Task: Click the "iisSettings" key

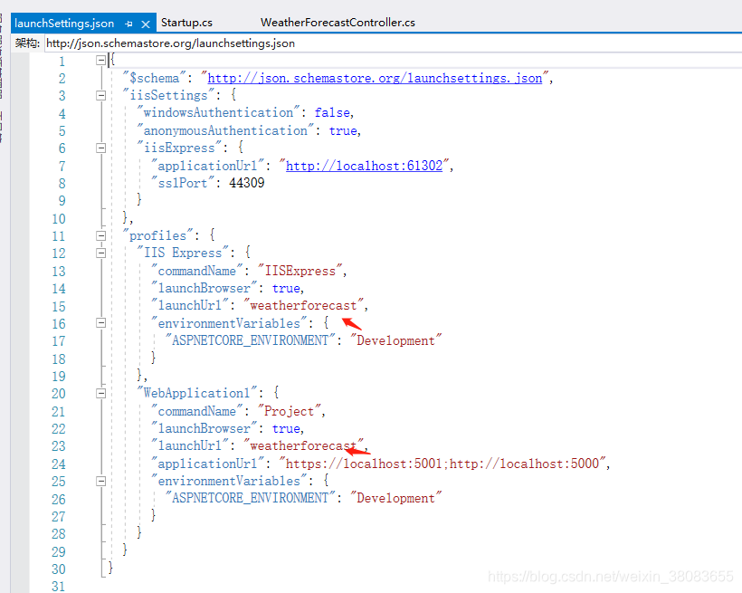Action: 168,95
